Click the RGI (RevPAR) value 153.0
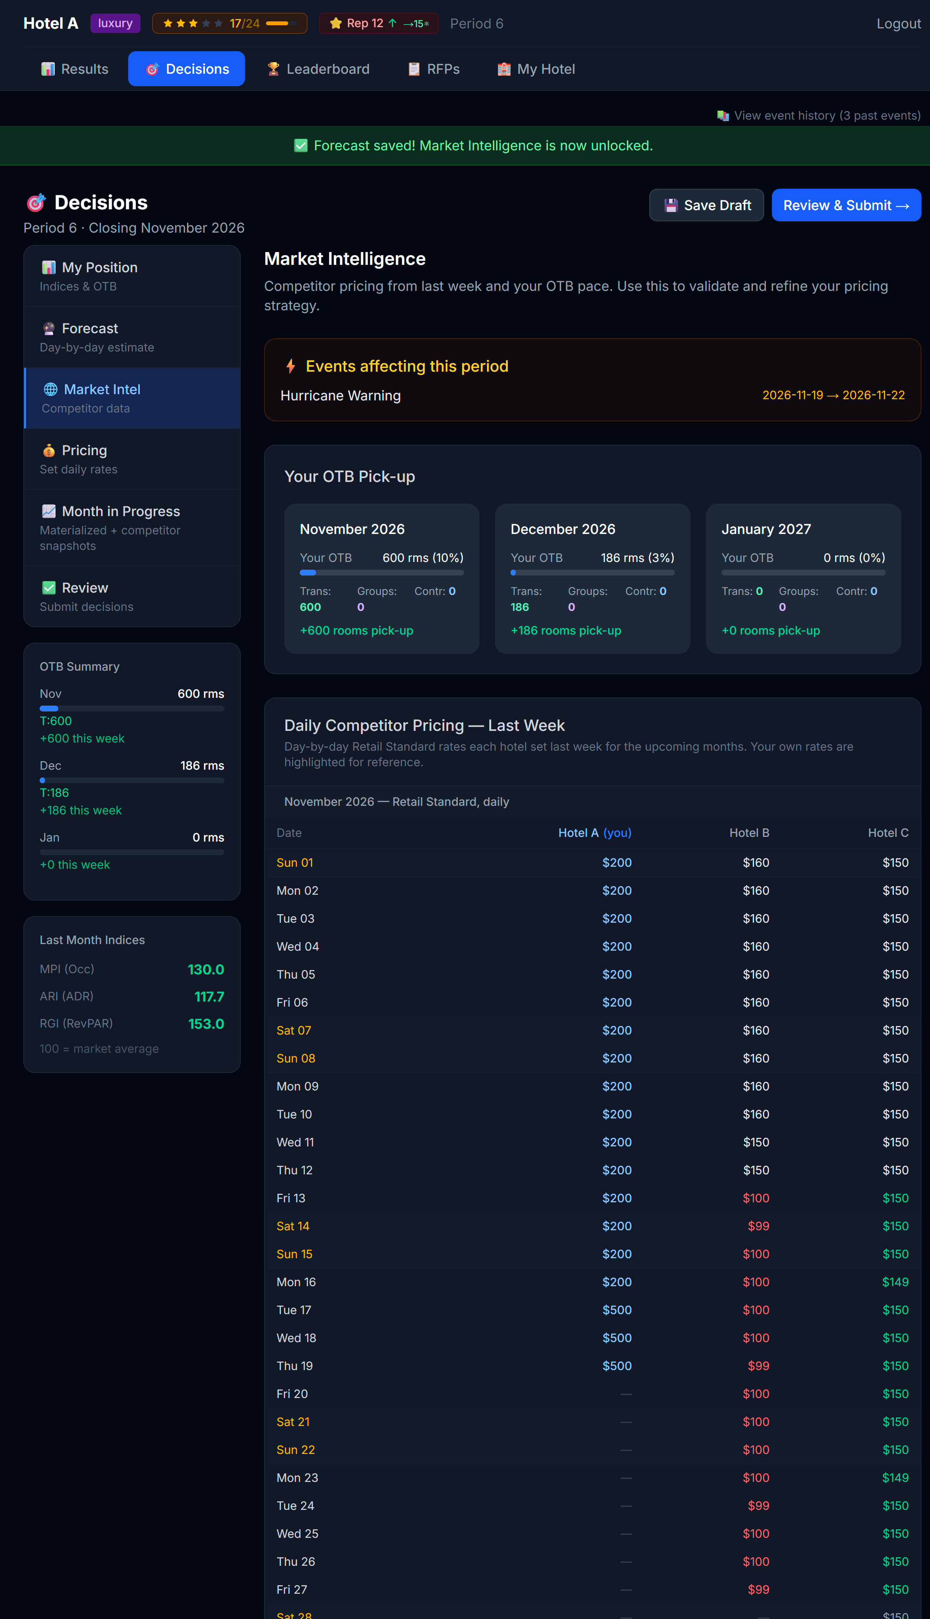The width and height of the screenshot is (930, 1619). 206,1024
